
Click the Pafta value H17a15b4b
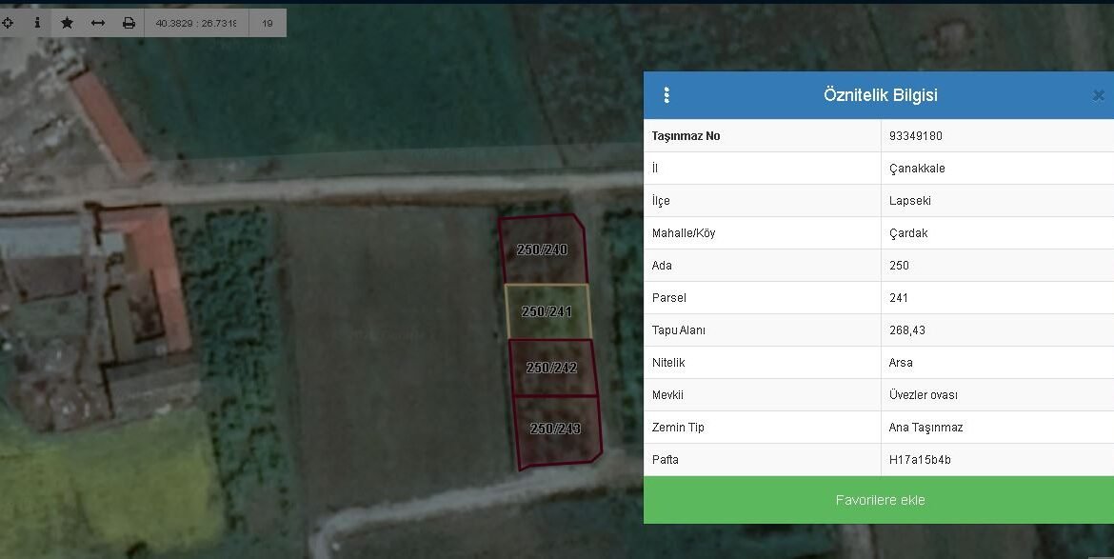(919, 460)
